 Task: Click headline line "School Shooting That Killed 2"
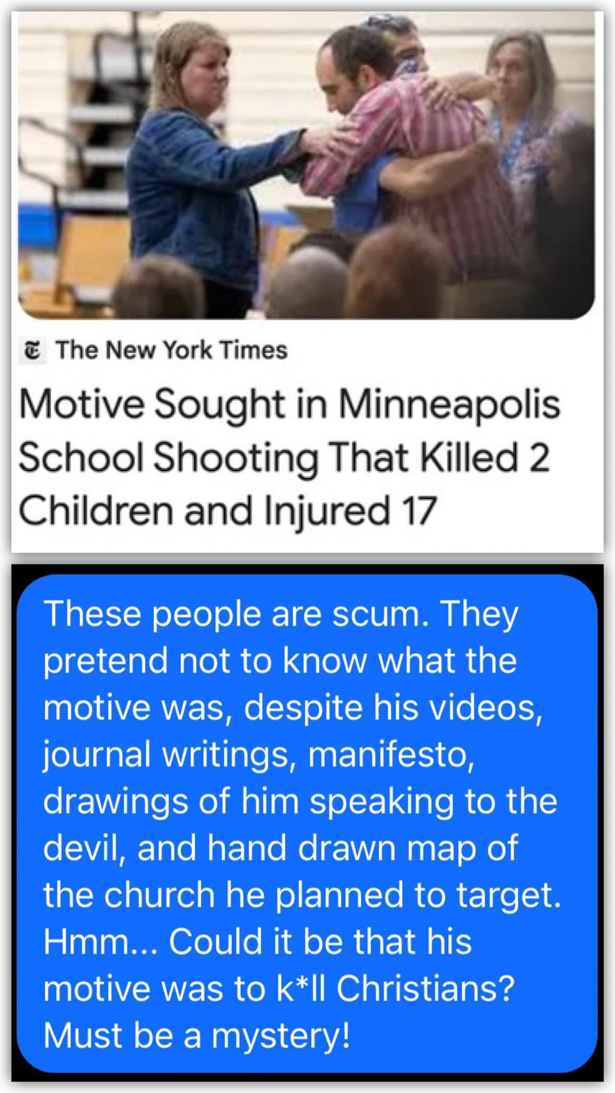[x=285, y=459]
